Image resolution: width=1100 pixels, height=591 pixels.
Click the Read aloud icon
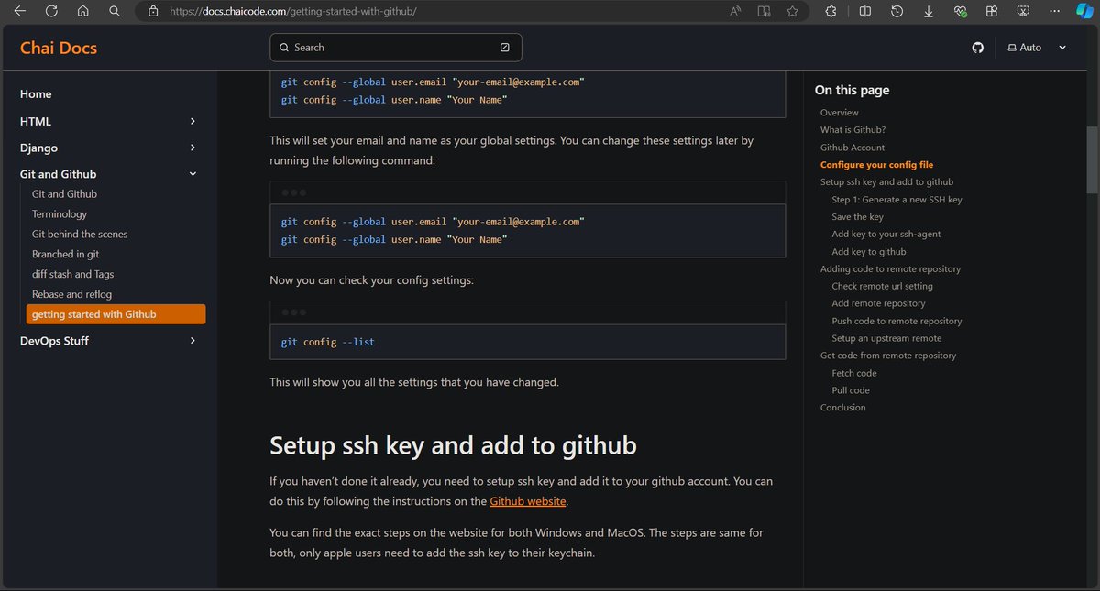[736, 11]
